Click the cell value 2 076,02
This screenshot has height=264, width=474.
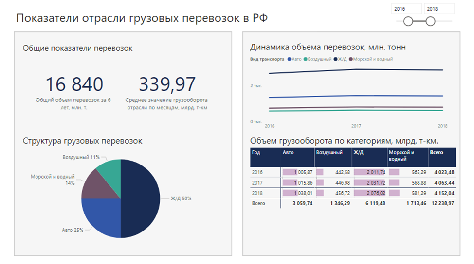click(376, 193)
